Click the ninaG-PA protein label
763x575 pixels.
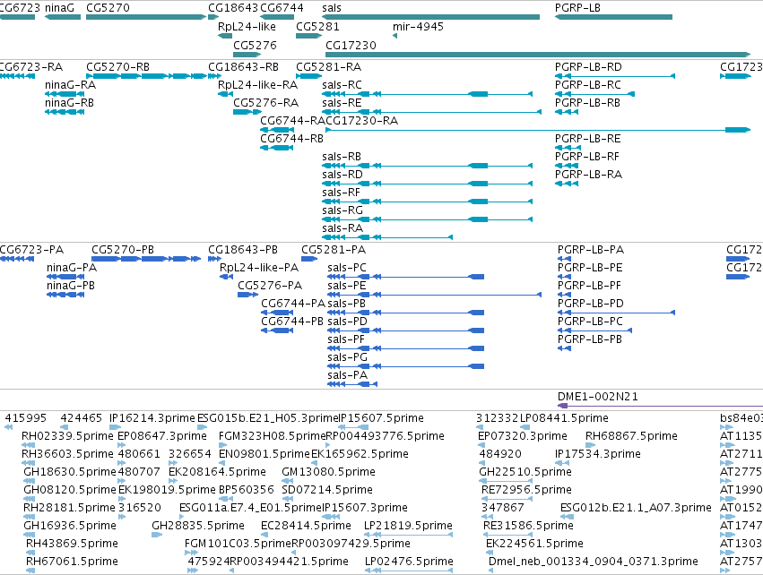click(x=72, y=267)
